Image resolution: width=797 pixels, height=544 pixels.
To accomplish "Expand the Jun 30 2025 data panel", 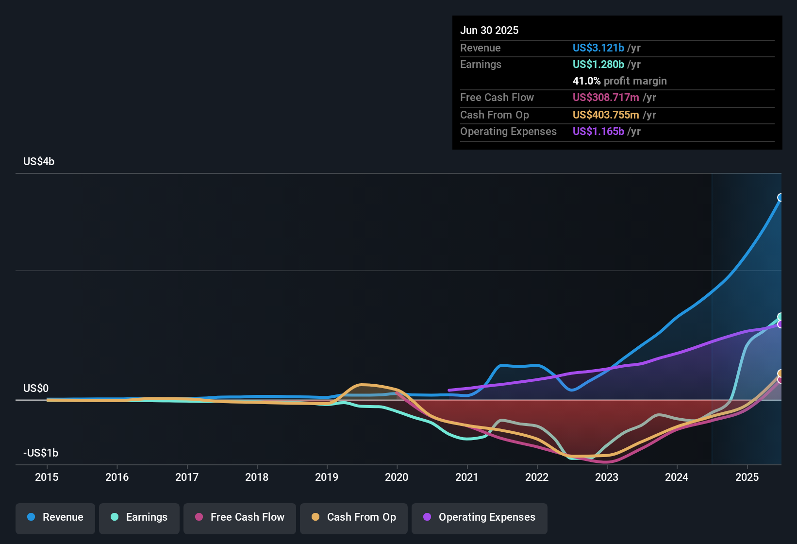I will pos(489,30).
